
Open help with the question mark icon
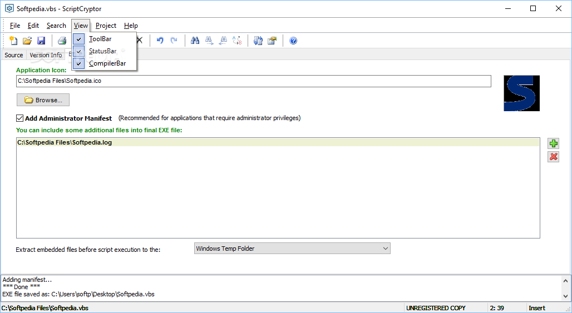click(x=293, y=41)
